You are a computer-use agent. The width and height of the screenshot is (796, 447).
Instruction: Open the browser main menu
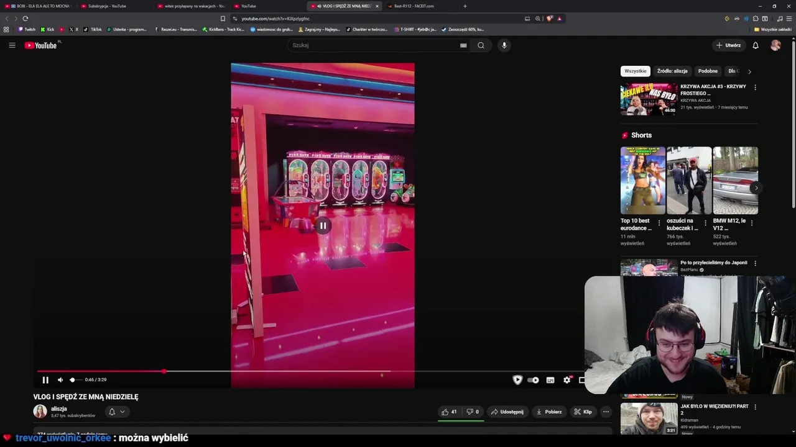pyautogui.click(x=789, y=19)
